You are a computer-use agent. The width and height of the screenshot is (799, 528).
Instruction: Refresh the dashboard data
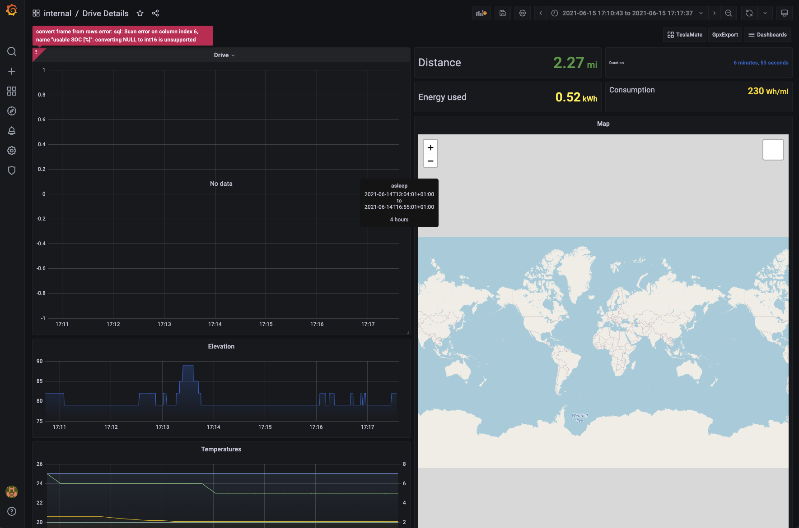748,13
